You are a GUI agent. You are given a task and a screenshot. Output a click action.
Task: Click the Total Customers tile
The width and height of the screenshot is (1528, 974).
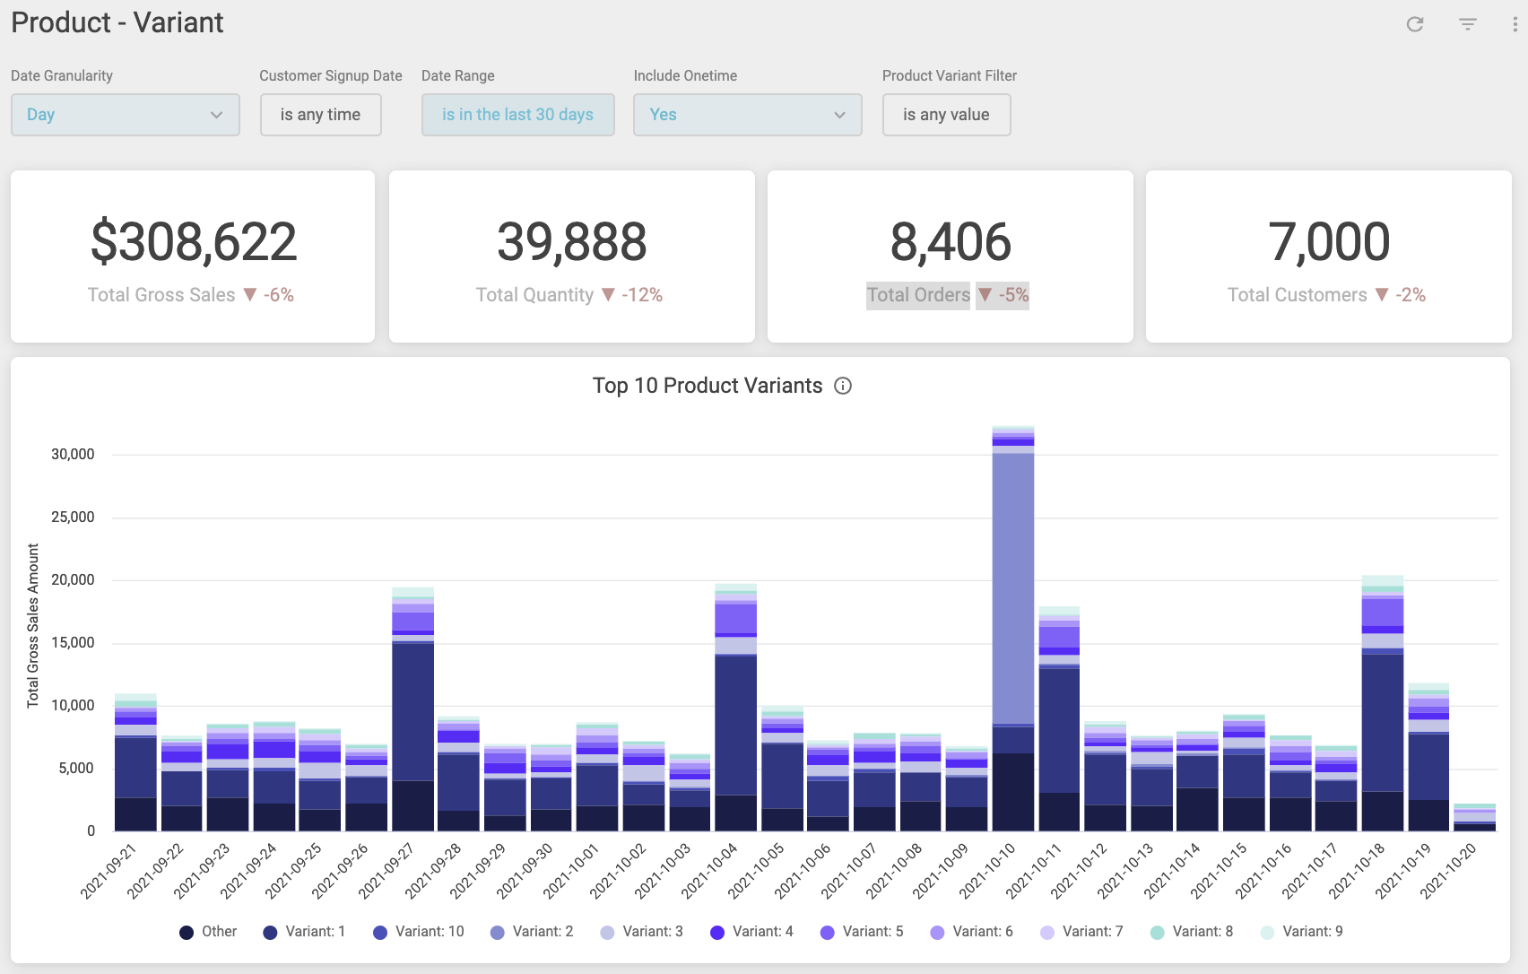point(1328,257)
